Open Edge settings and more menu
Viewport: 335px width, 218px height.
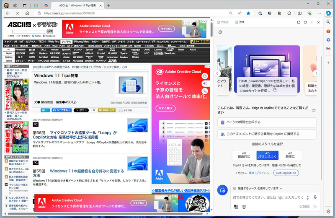coord(319,13)
